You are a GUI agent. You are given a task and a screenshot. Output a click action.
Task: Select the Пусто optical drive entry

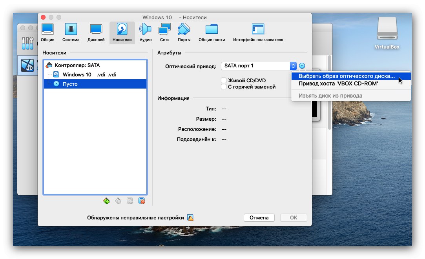pos(95,84)
